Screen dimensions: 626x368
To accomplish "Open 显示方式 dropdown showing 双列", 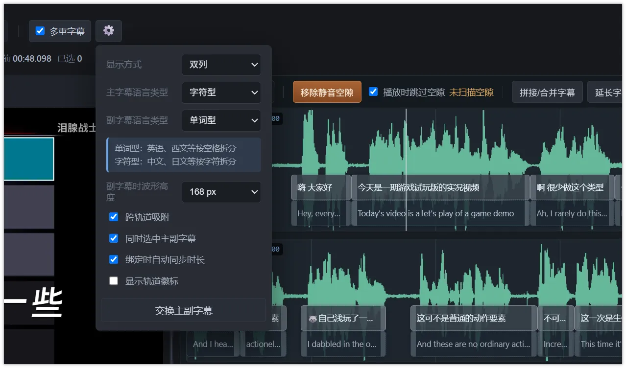I will point(221,65).
